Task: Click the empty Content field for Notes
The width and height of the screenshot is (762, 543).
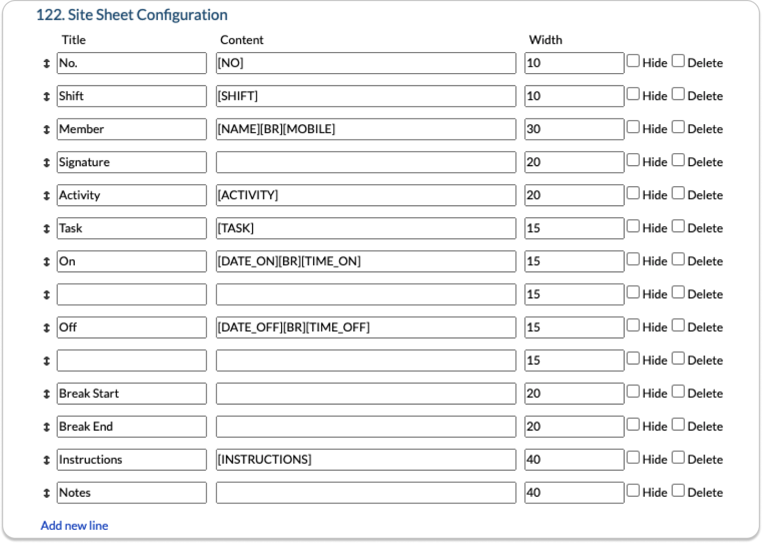Action: [x=366, y=493]
